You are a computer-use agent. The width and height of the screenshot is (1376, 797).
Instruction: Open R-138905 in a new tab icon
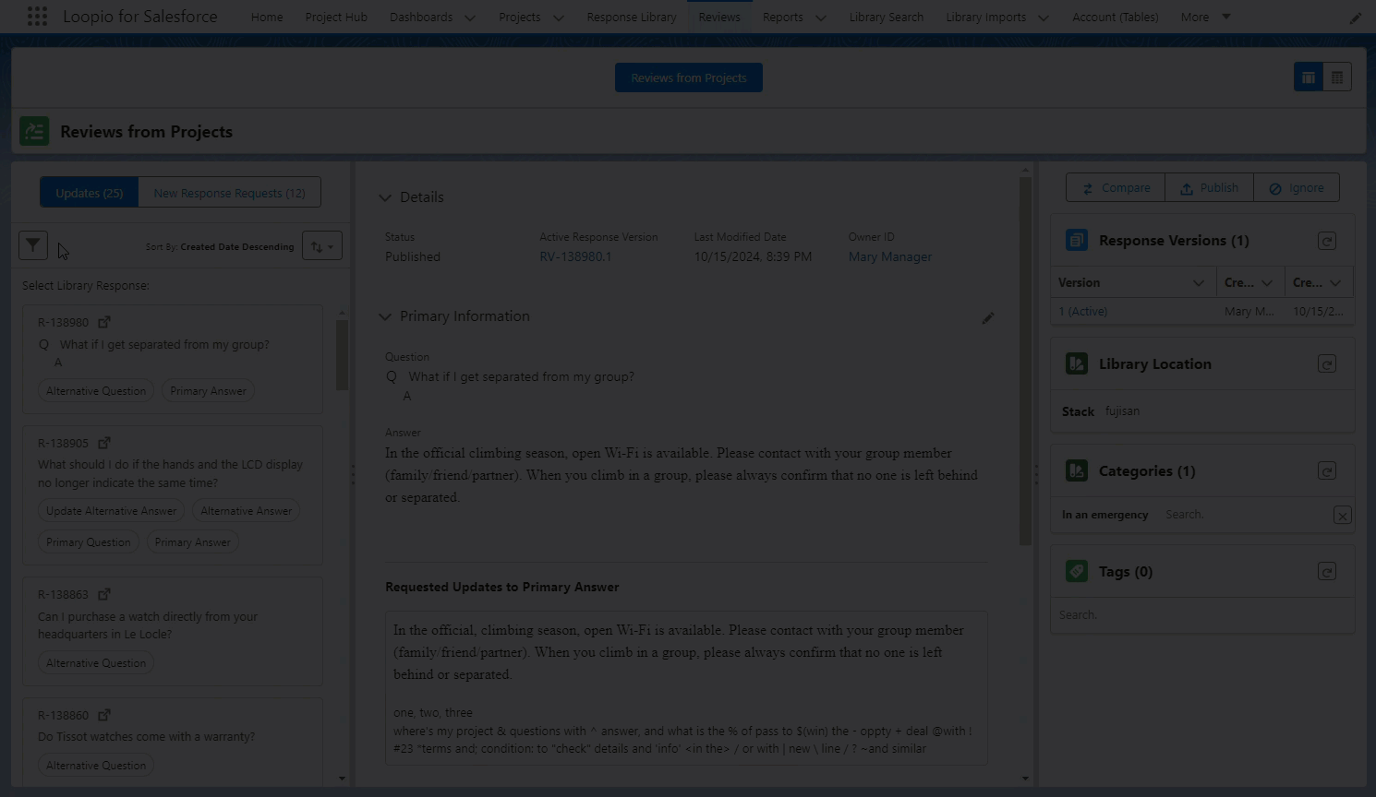(104, 443)
